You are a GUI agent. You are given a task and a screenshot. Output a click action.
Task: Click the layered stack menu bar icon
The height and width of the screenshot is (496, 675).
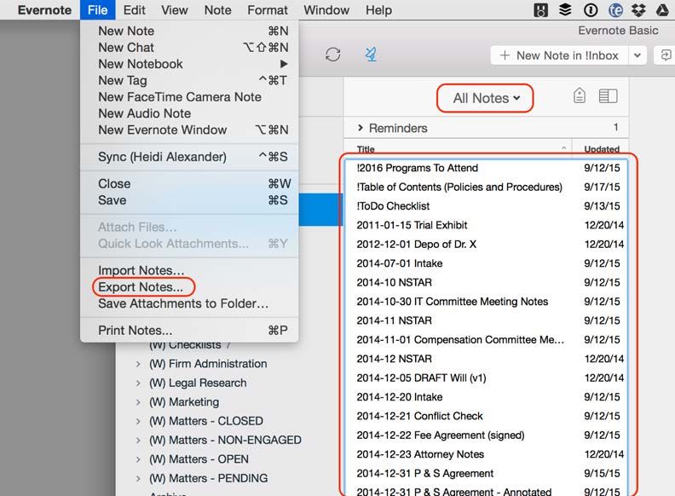565,10
